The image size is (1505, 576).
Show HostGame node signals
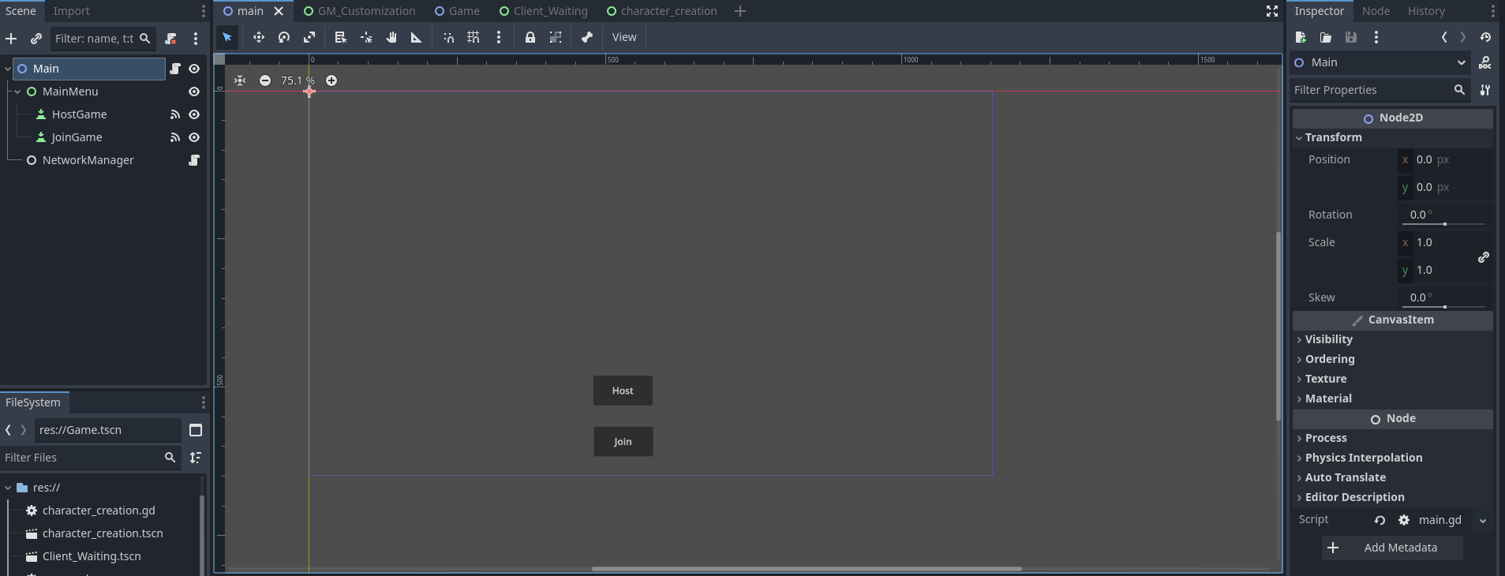(x=175, y=114)
